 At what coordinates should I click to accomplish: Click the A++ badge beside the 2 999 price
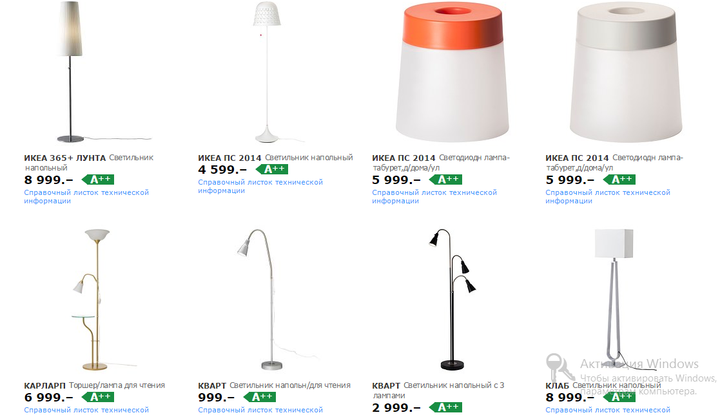pos(445,407)
